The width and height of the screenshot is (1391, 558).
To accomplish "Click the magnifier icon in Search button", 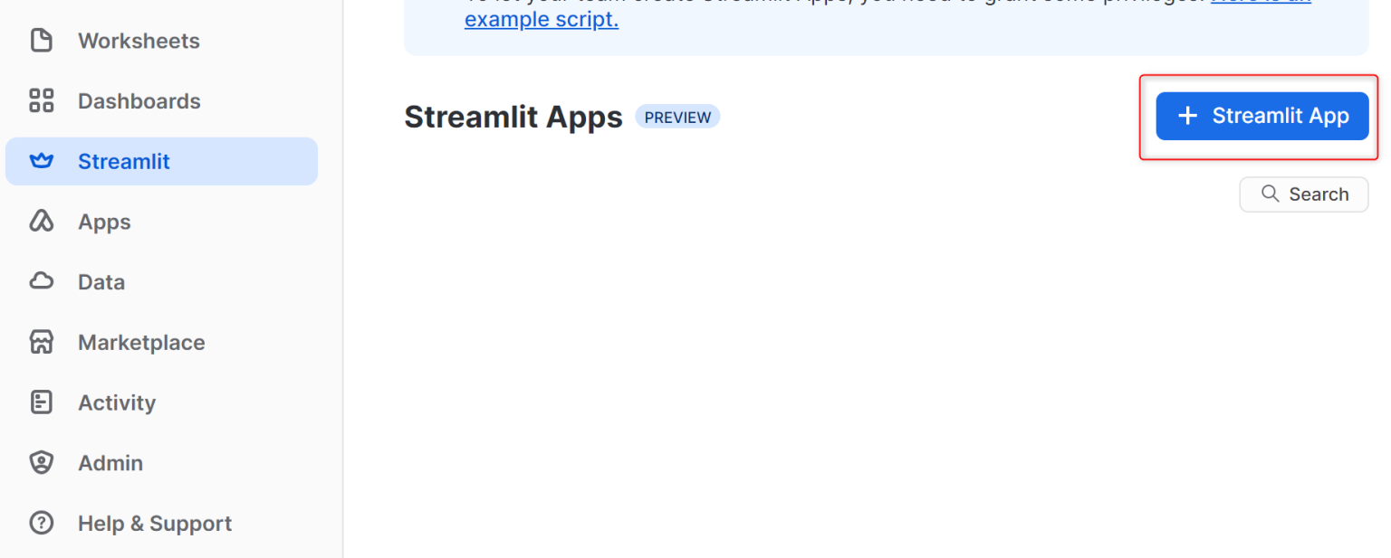I will tap(1271, 194).
